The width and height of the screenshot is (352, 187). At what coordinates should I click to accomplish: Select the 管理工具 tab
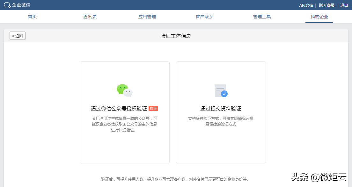(262, 17)
